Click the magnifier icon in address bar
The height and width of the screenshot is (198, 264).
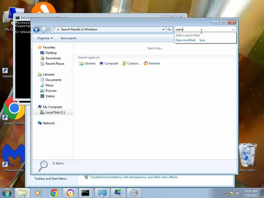[x=54, y=29]
